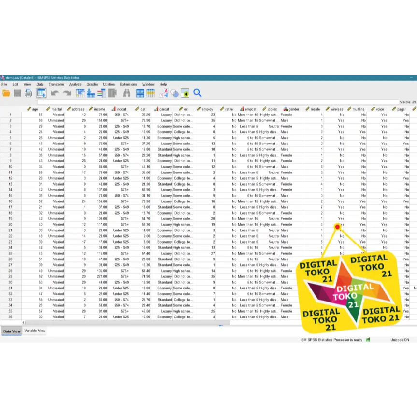Screen dimensions: 417x417
Task: Undo the last action
Action: tap(55, 93)
